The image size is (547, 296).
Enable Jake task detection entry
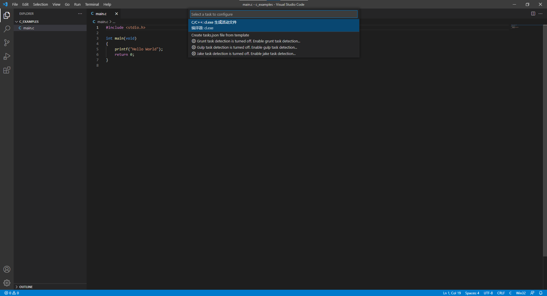pyautogui.click(x=273, y=54)
